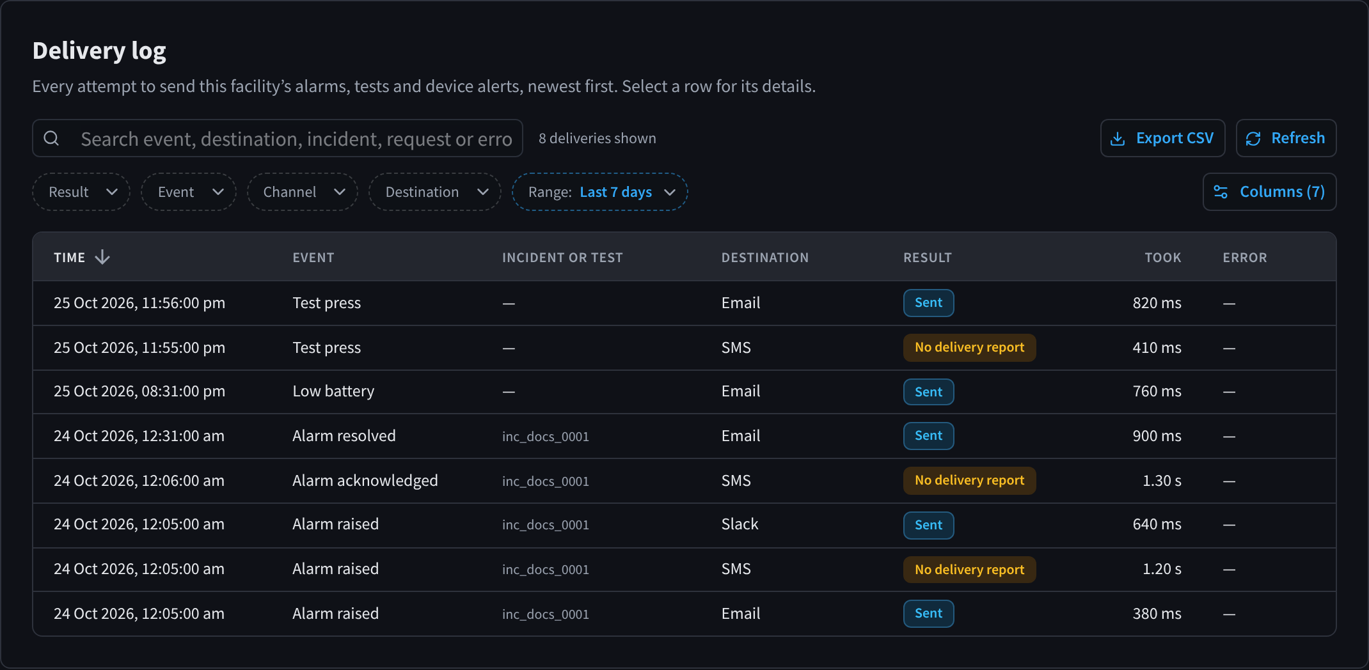Viewport: 1369px width, 670px height.
Task: Click the TOOK column header
Action: pos(1163,258)
